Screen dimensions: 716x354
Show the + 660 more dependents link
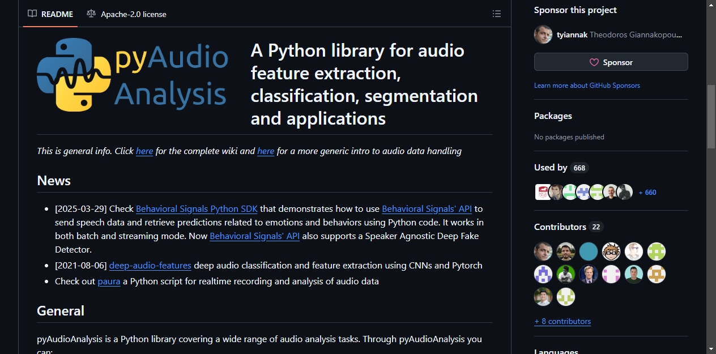coord(647,193)
